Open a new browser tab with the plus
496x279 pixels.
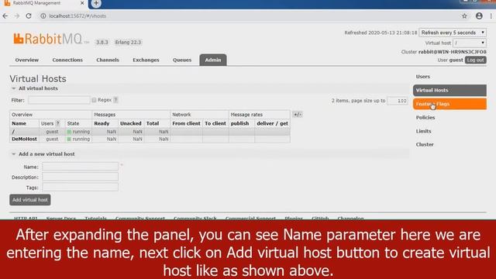[x=96, y=3]
